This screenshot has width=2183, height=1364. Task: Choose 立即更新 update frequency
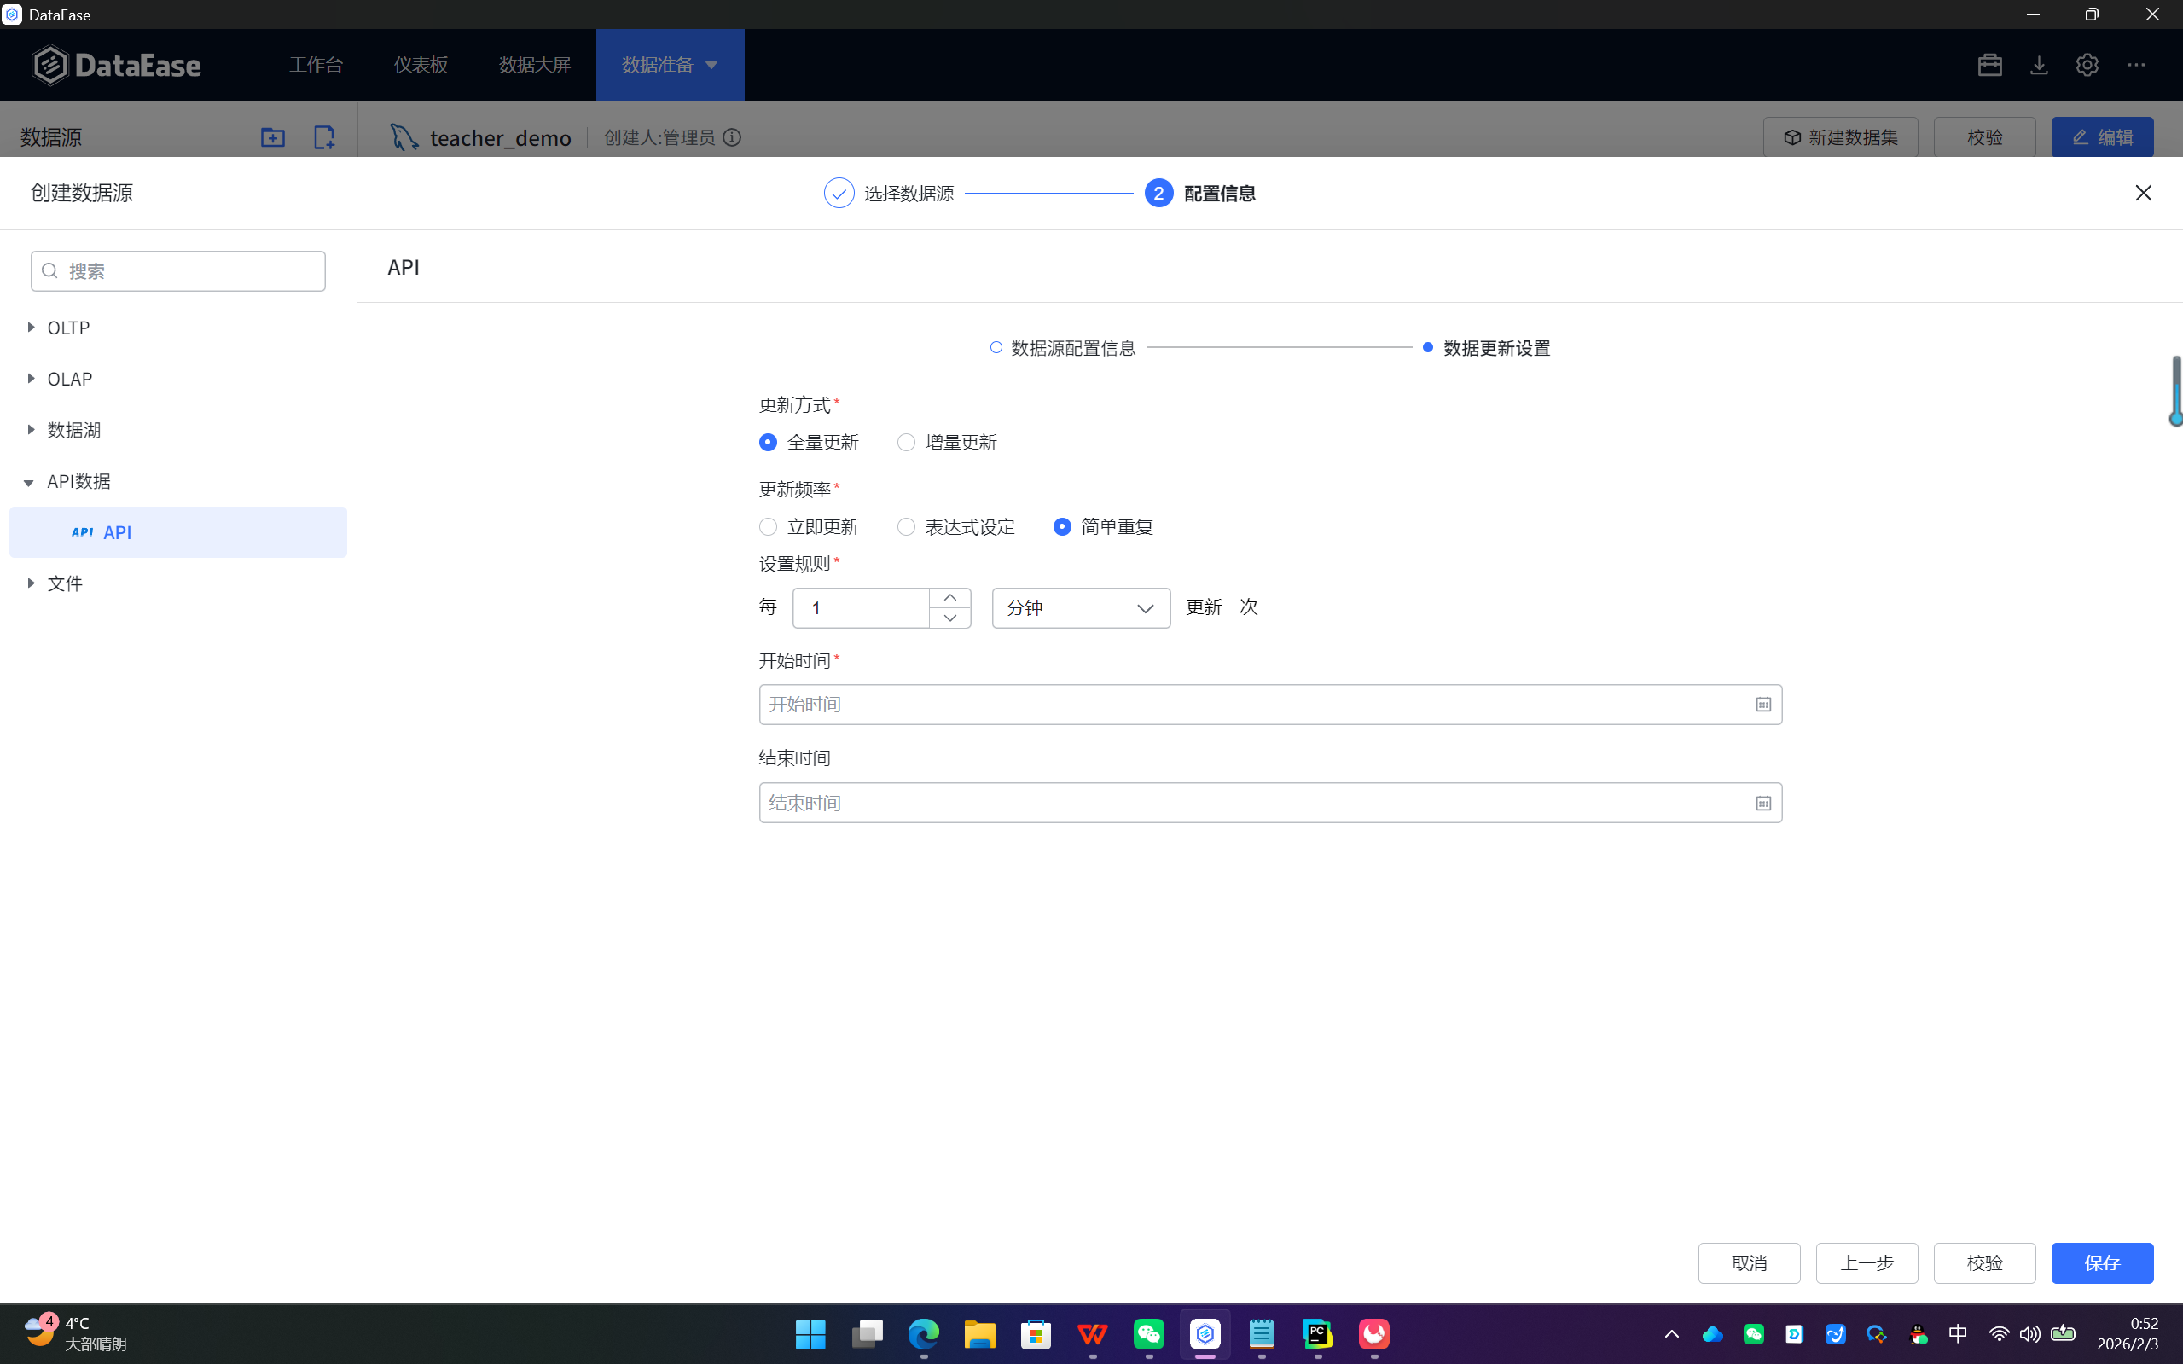click(768, 527)
